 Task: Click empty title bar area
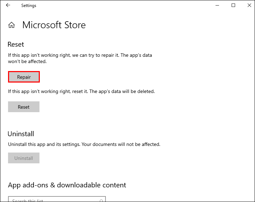click(x=122, y=6)
